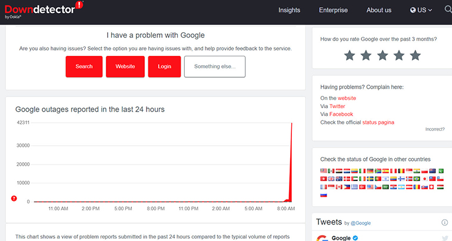Click the 11:00 PM axis label
Screen dimensions: 452x241
188,209
